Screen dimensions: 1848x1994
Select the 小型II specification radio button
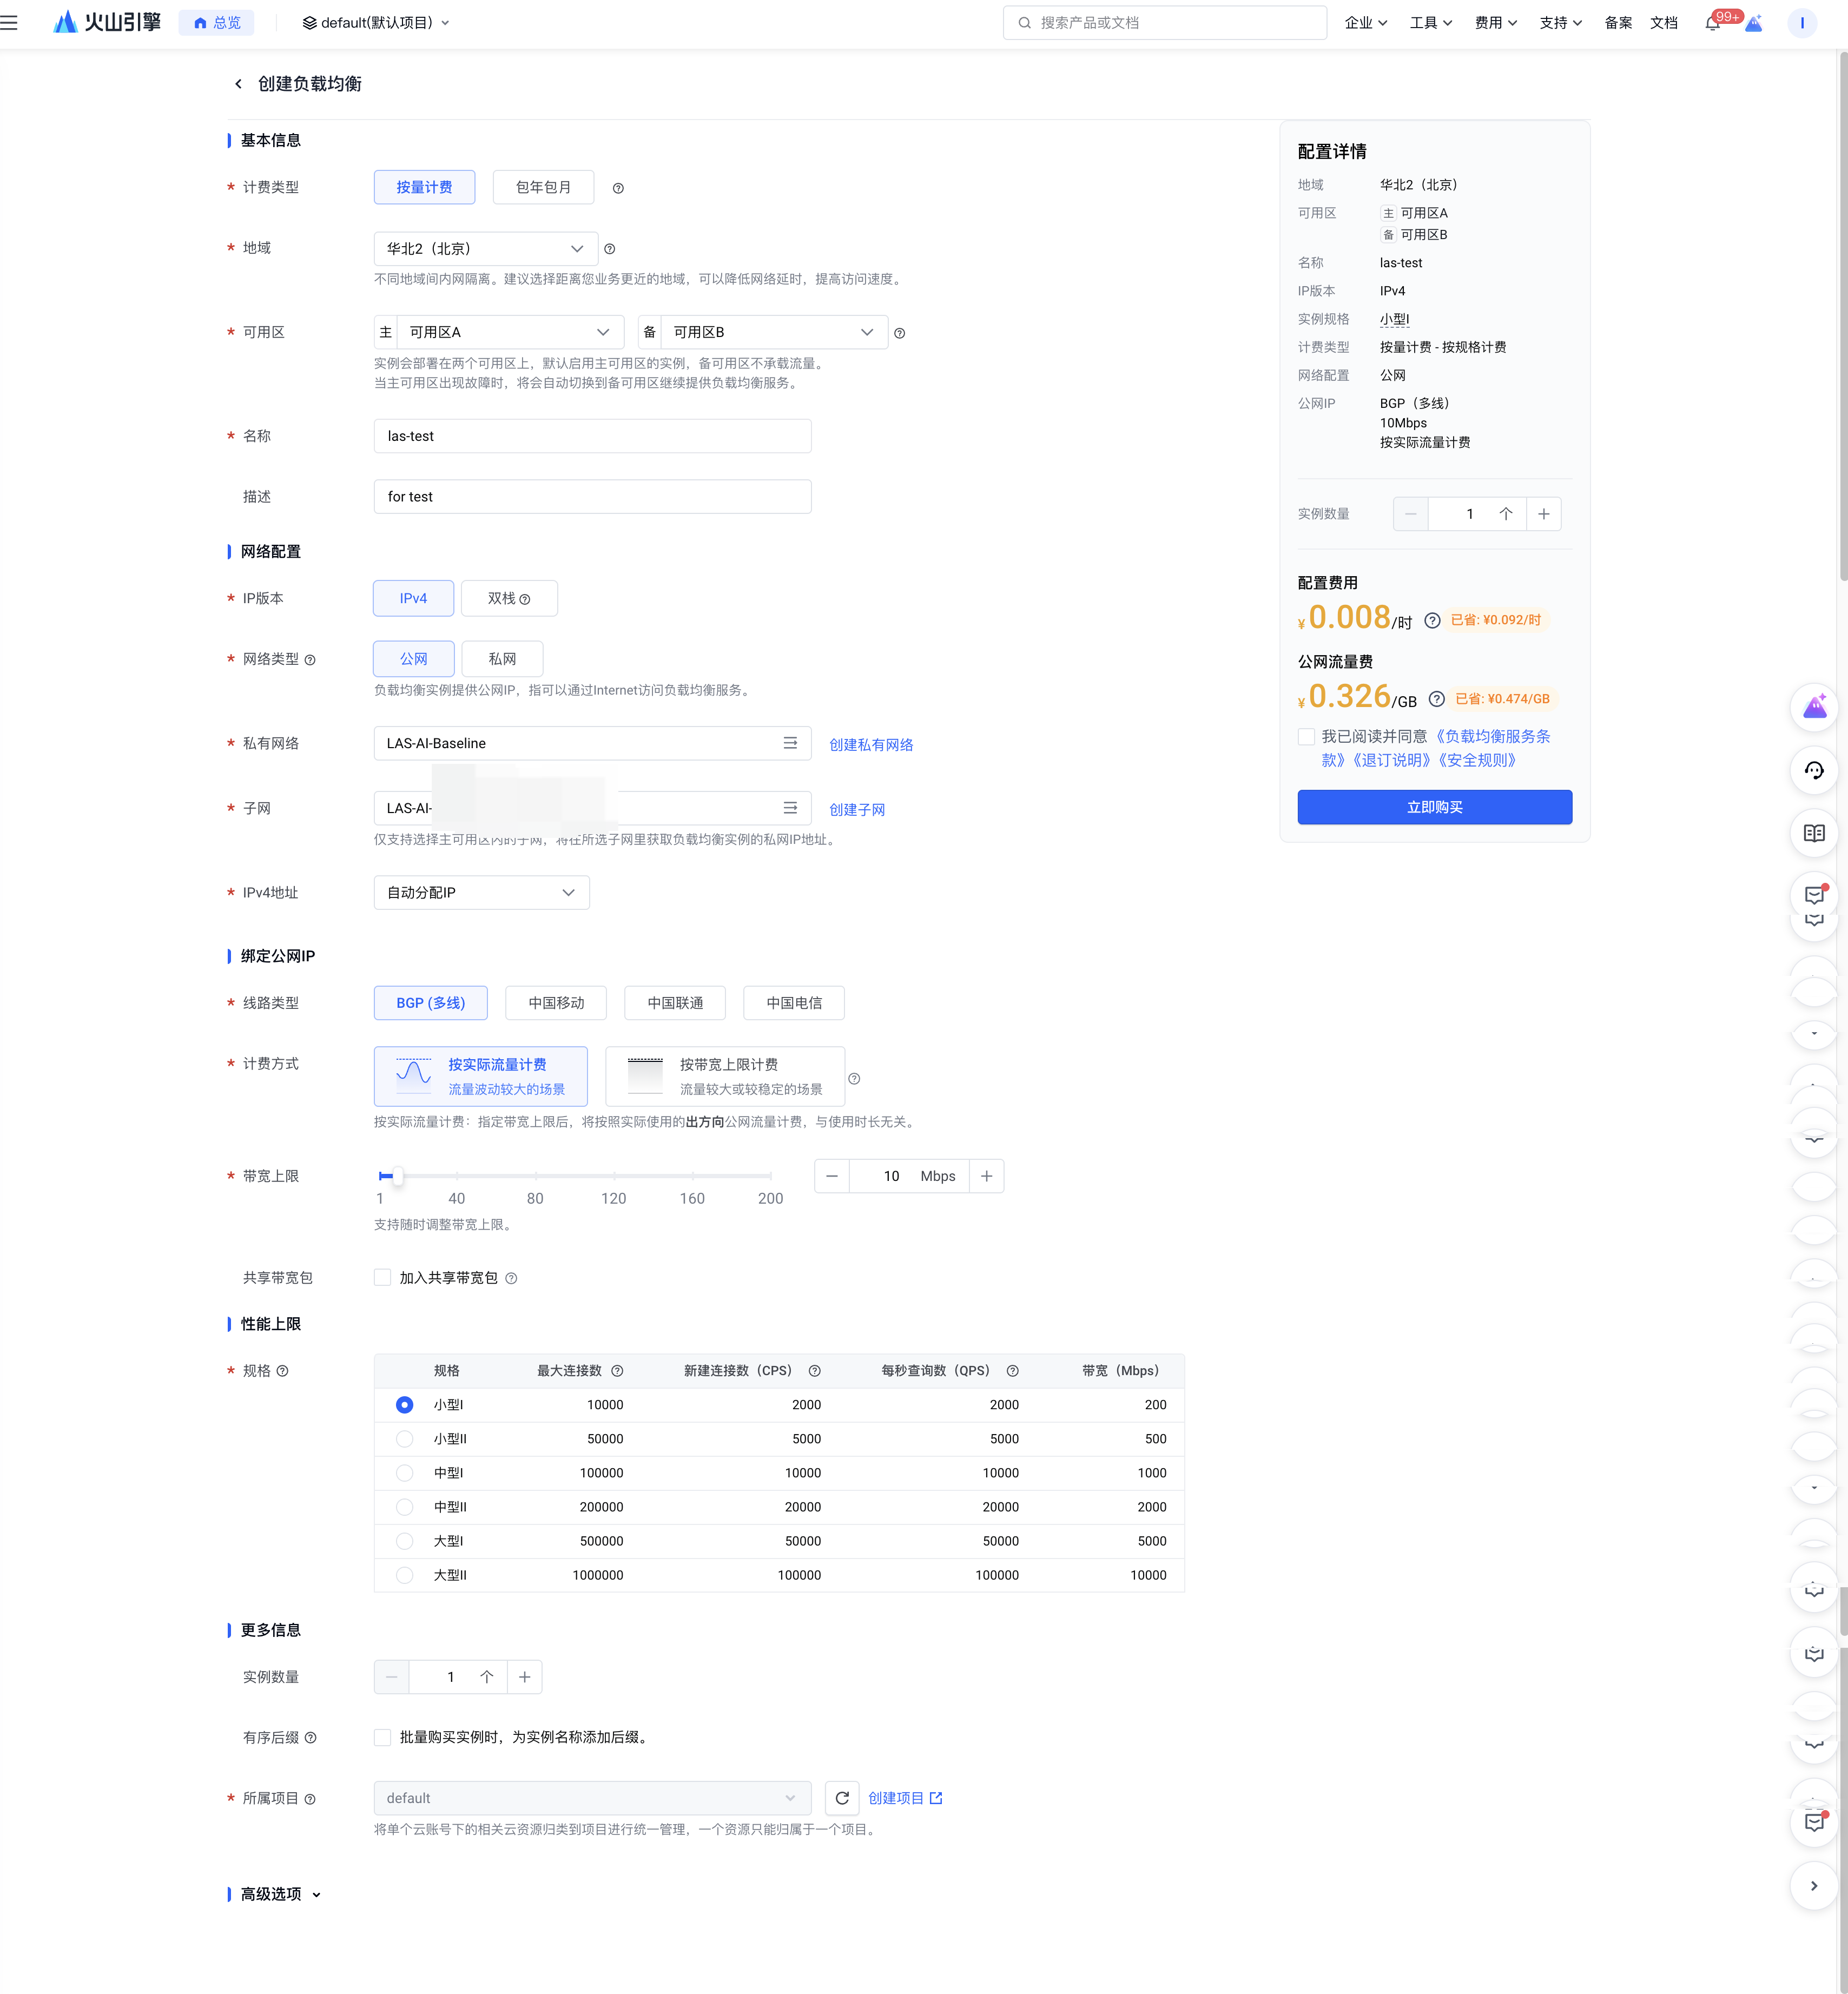(404, 1439)
